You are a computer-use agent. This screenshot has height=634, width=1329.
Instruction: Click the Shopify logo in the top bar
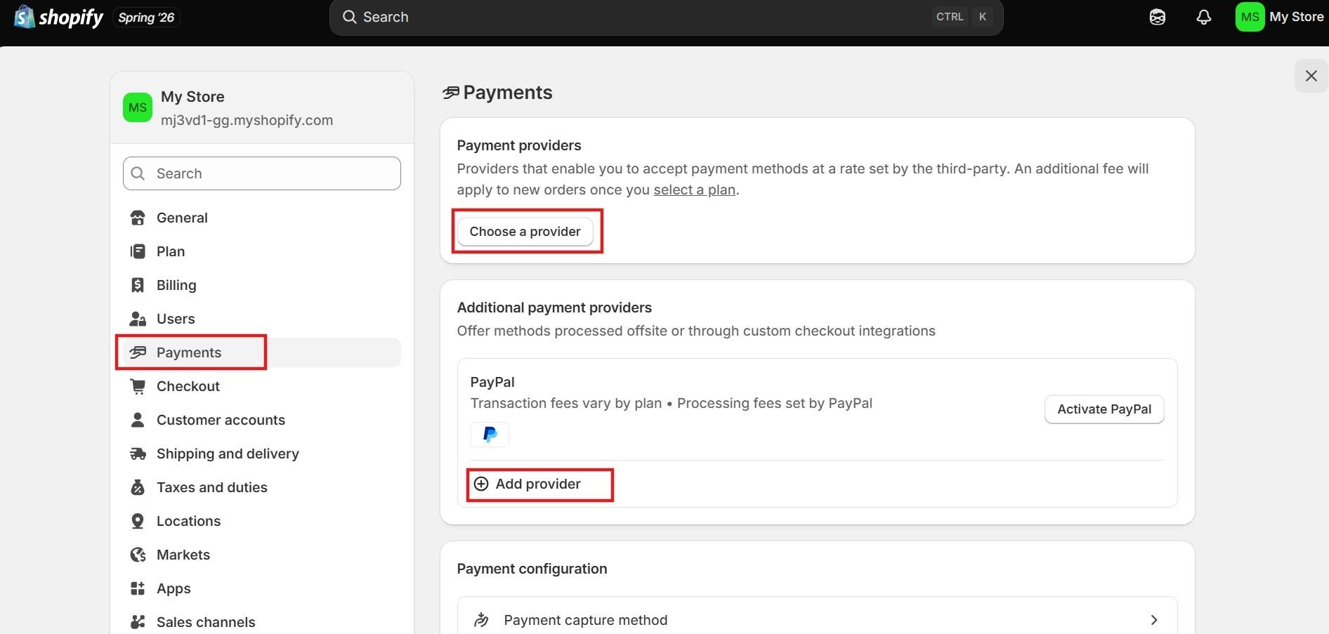pyautogui.click(x=59, y=17)
